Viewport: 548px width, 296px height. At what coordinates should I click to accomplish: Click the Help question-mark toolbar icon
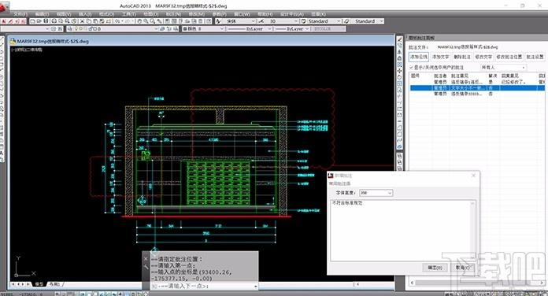(x=209, y=21)
